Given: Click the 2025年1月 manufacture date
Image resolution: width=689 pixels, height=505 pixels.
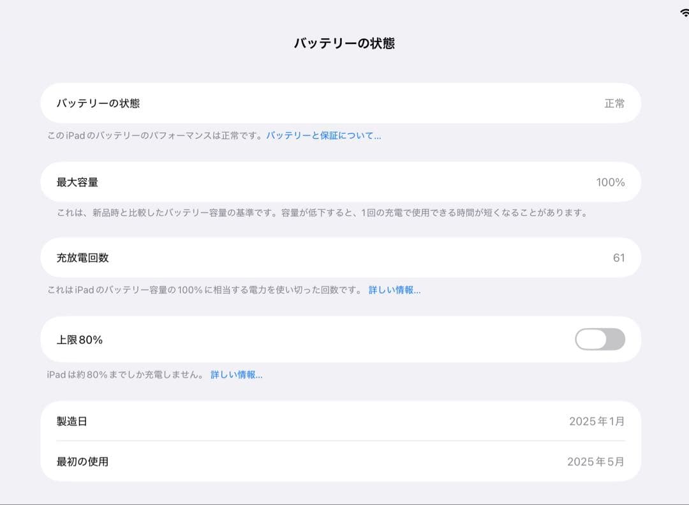Looking at the screenshot, I should 596,421.
